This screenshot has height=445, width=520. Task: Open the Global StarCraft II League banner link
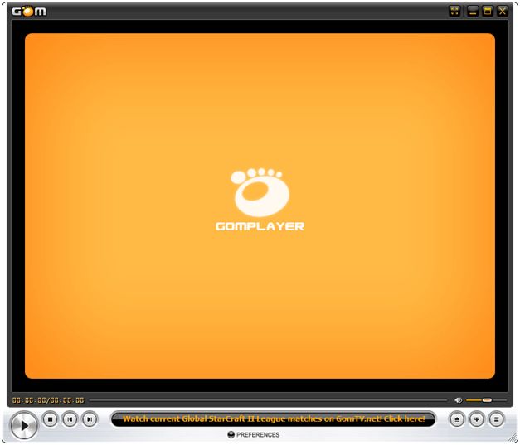coord(273,419)
